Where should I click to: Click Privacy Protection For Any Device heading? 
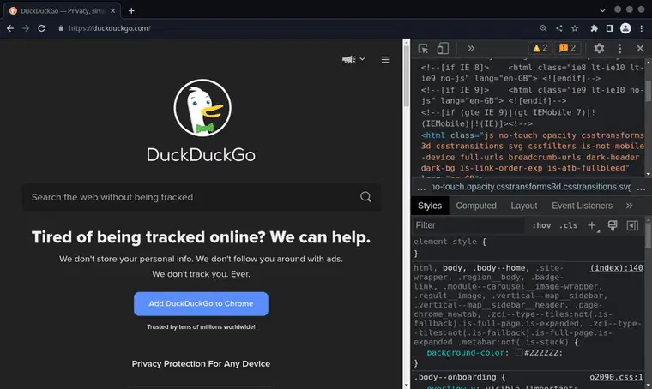[x=201, y=363]
